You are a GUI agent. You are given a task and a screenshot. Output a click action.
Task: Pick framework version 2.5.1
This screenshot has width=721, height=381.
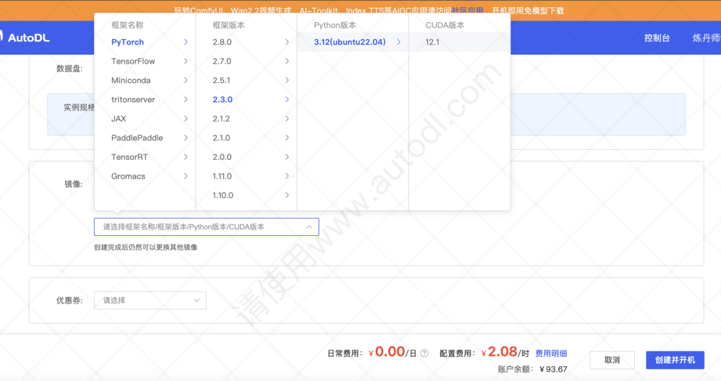tap(221, 80)
